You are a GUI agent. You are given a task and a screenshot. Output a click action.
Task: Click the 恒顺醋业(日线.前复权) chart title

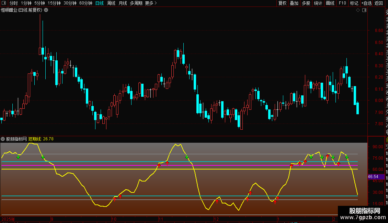22,10
